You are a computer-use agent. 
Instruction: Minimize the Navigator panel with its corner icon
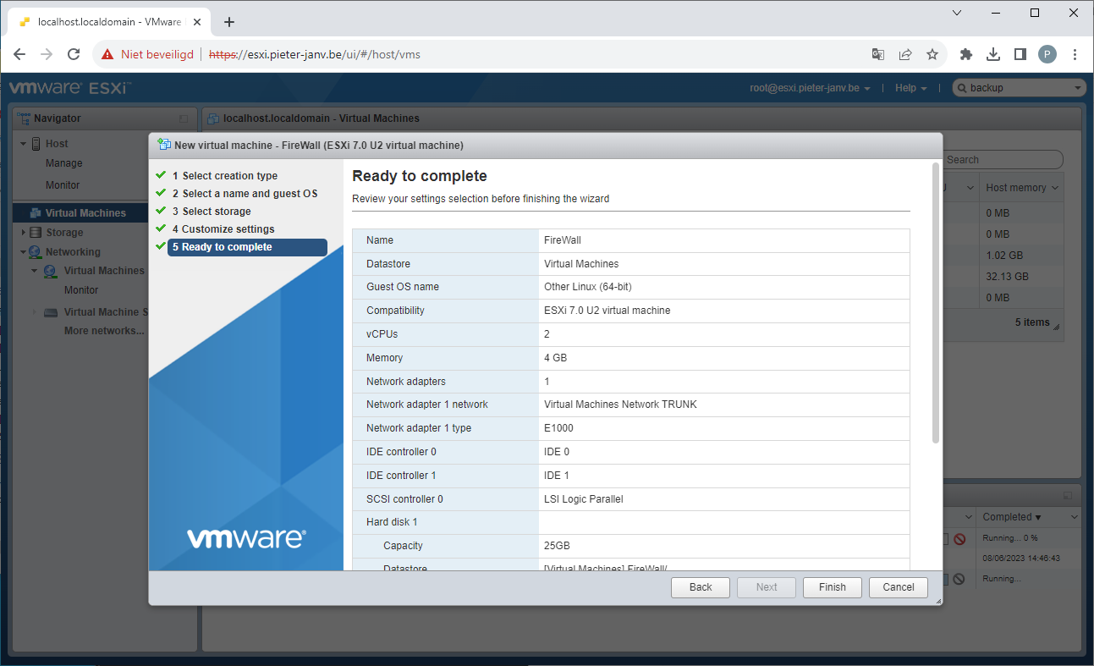coord(184,119)
